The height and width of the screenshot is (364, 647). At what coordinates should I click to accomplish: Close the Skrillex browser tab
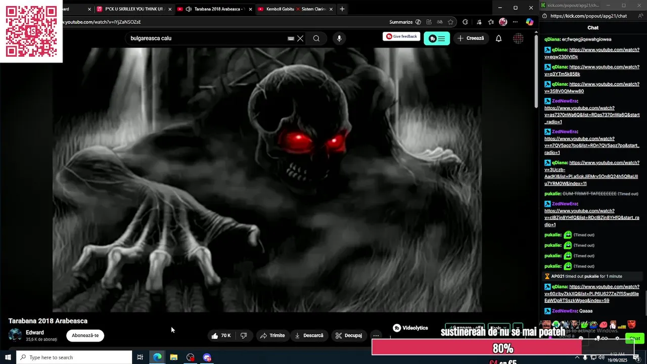170,9
